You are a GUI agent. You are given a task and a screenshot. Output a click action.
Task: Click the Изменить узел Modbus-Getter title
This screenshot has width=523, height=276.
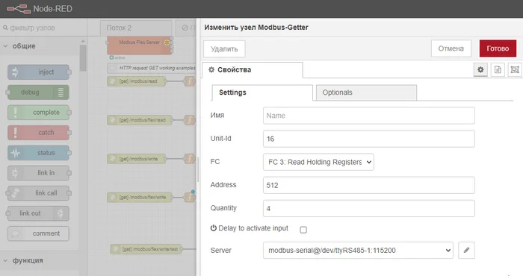click(256, 28)
